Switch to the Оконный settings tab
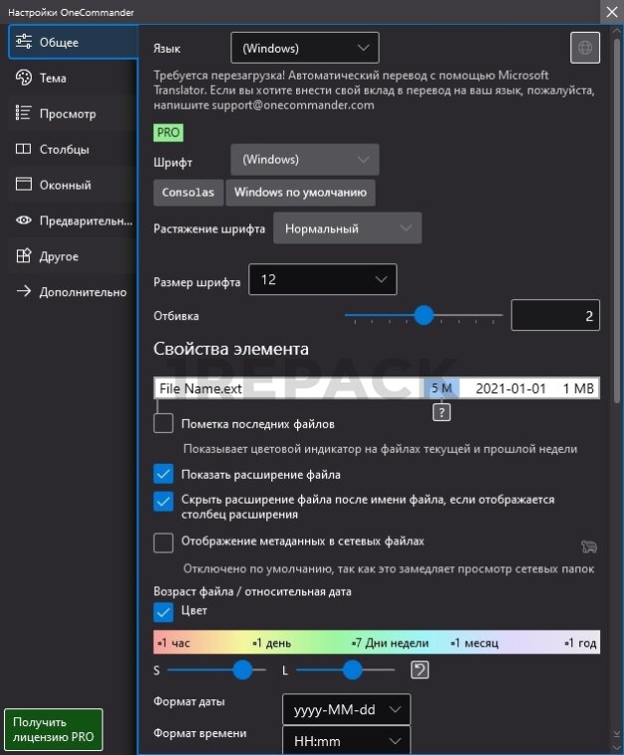This screenshot has height=755, width=624. click(x=66, y=185)
